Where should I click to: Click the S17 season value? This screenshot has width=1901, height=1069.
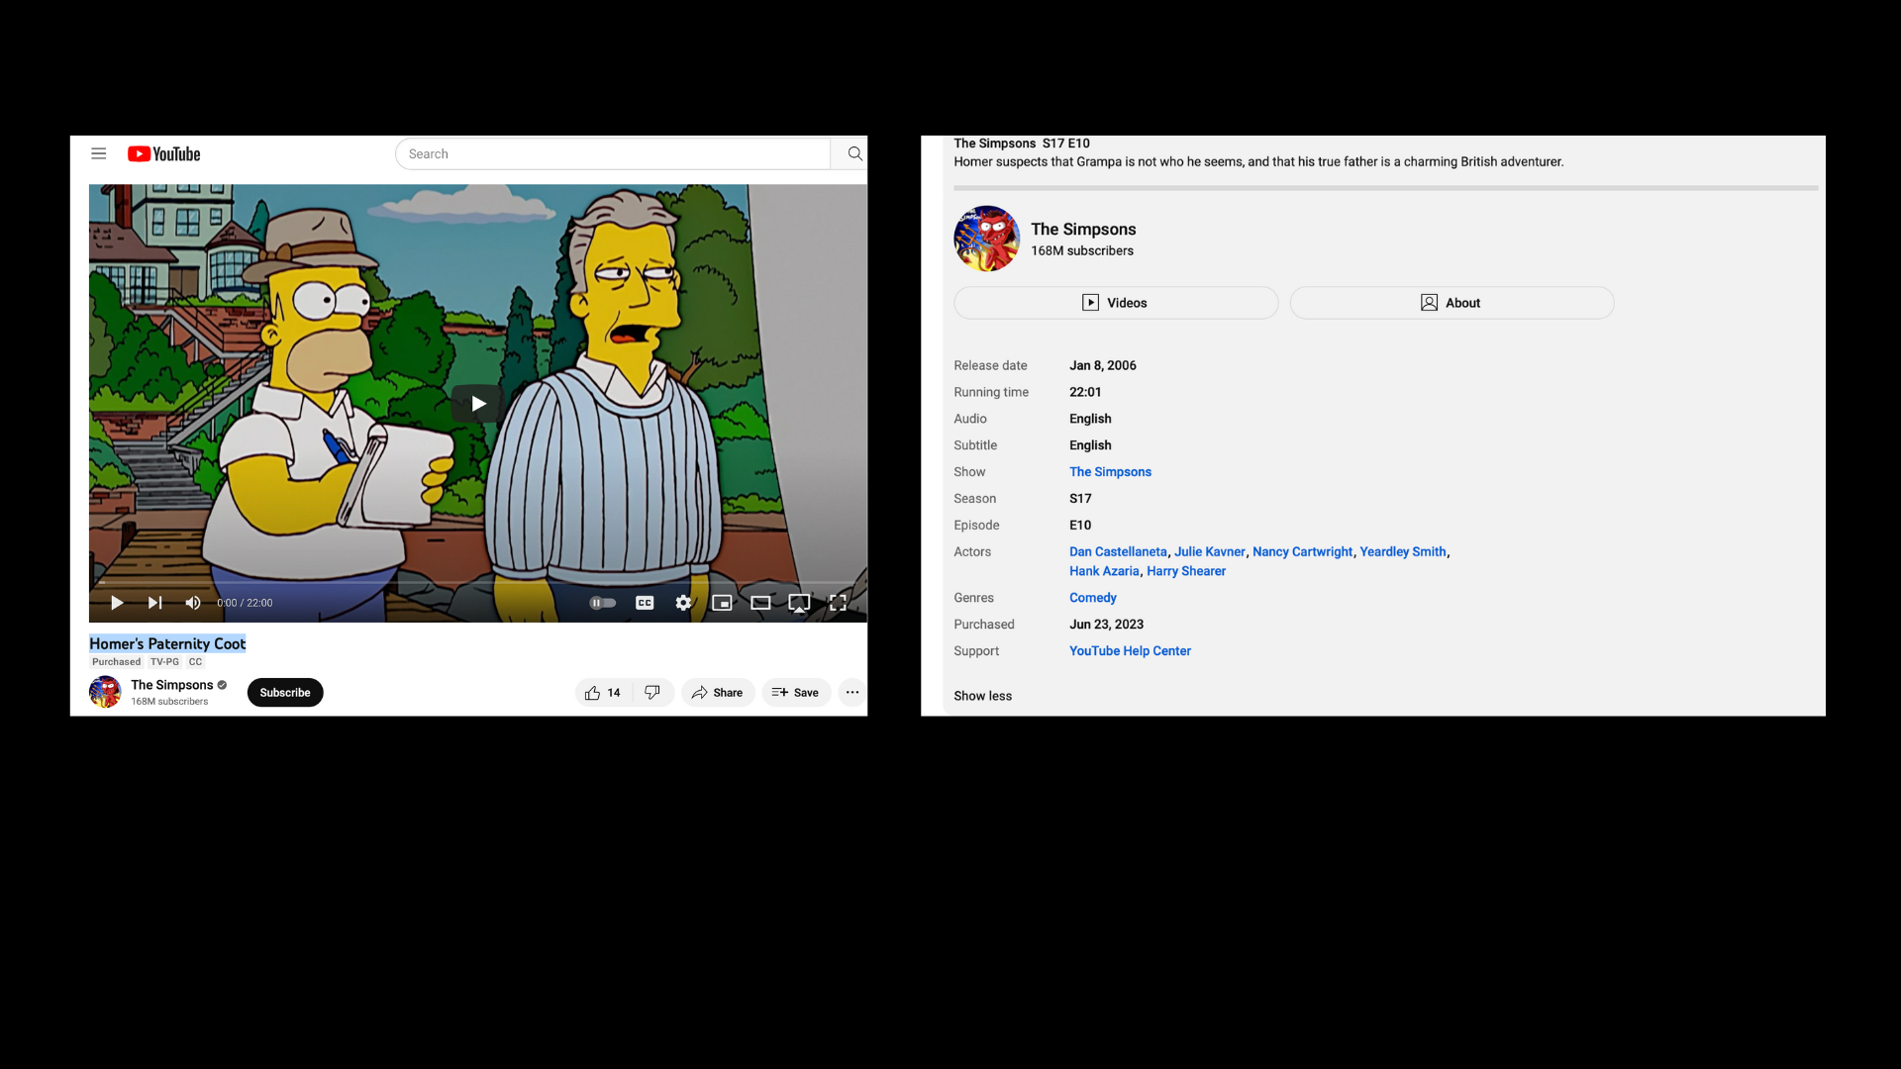(x=1080, y=499)
